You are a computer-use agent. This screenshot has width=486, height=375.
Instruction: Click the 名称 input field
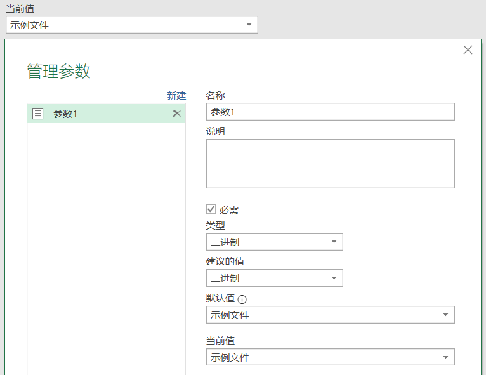click(331, 112)
